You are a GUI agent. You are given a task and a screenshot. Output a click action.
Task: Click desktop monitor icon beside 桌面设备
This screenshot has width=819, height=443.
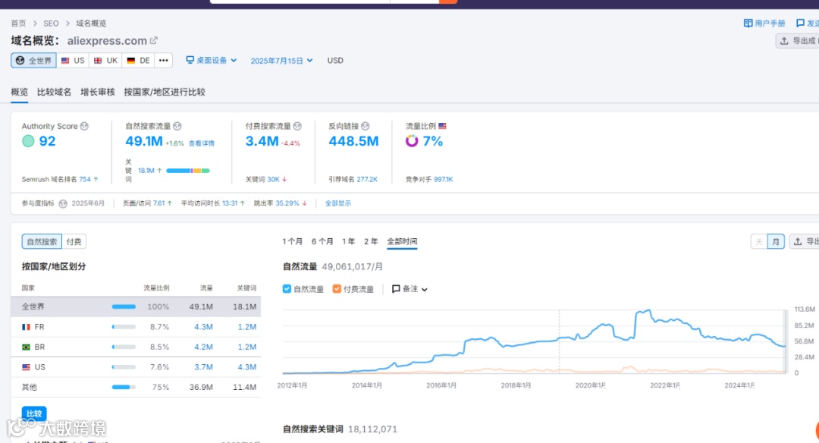190,60
